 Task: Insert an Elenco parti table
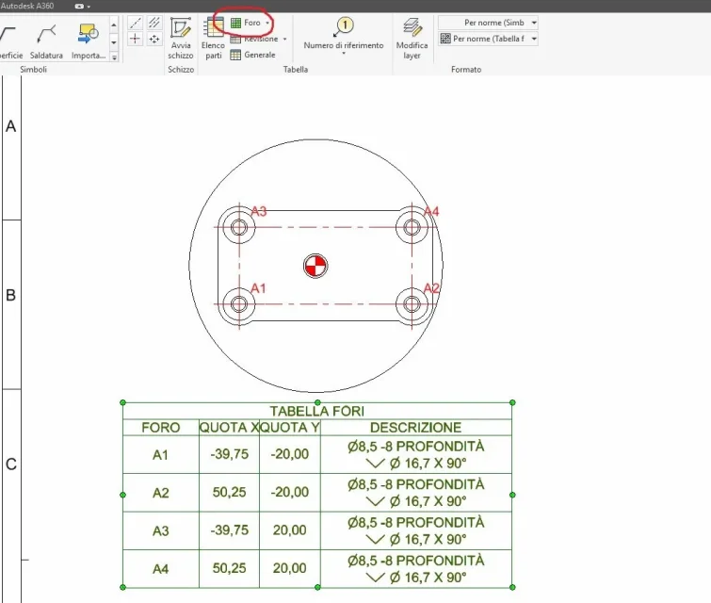[213, 39]
